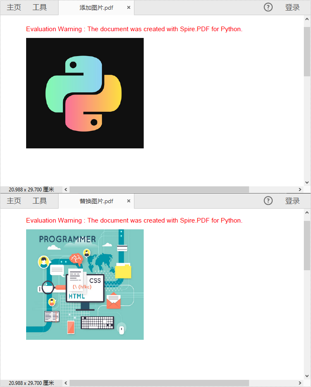Click scroll-up arrow in 替换图片.pdf window

tap(307, 212)
